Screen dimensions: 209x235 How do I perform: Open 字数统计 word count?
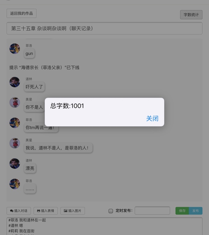[191, 15]
